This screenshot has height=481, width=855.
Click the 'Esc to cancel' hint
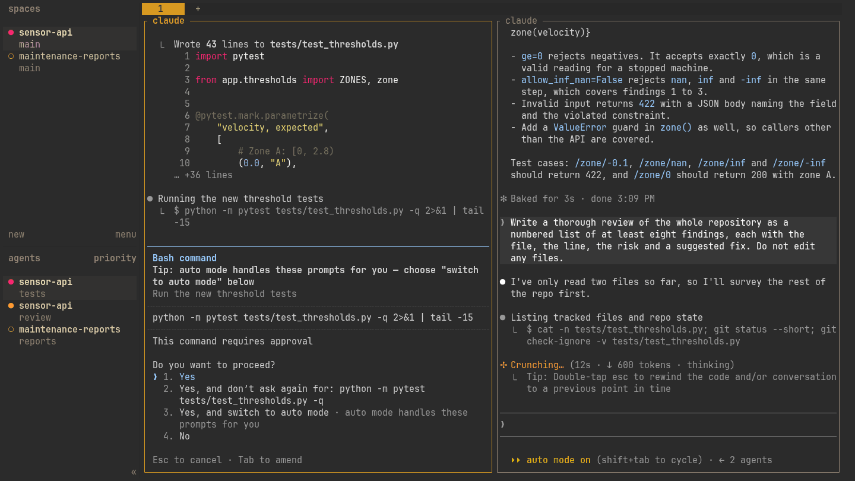[187, 460]
